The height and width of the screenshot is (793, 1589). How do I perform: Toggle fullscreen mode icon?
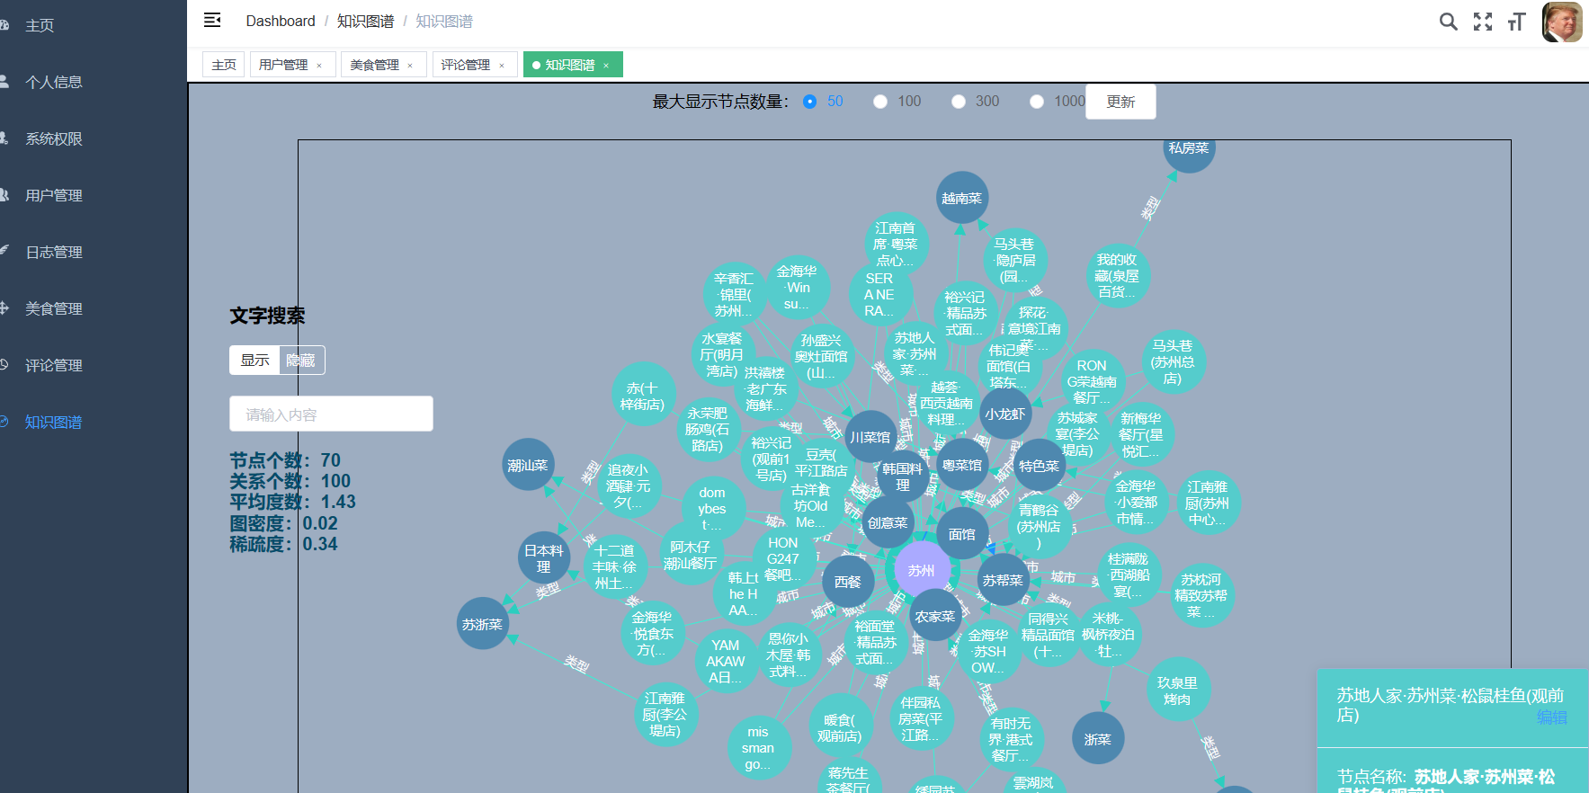click(x=1483, y=22)
